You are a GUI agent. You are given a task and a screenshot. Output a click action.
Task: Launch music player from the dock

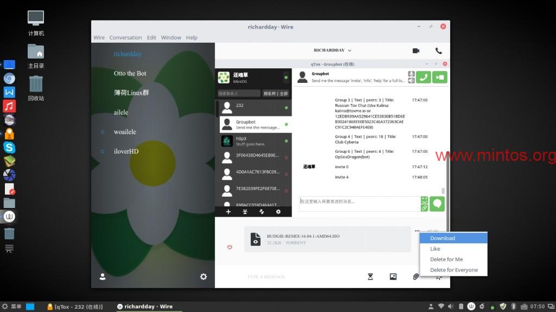pyautogui.click(x=9, y=106)
